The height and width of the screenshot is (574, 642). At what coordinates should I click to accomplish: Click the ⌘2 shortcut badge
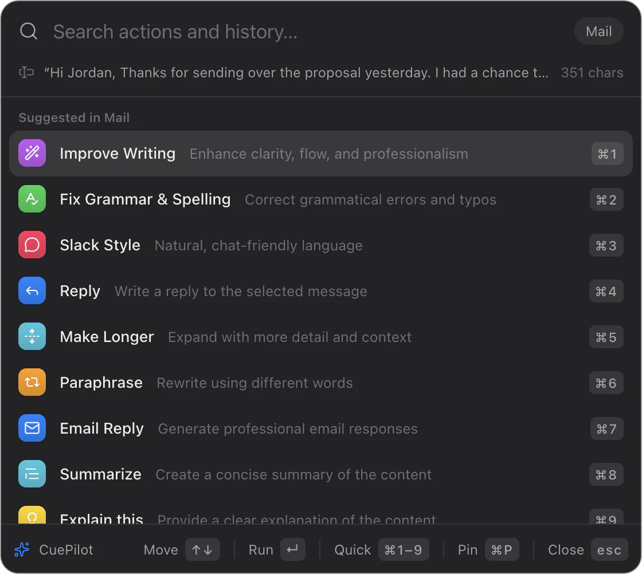(x=606, y=200)
